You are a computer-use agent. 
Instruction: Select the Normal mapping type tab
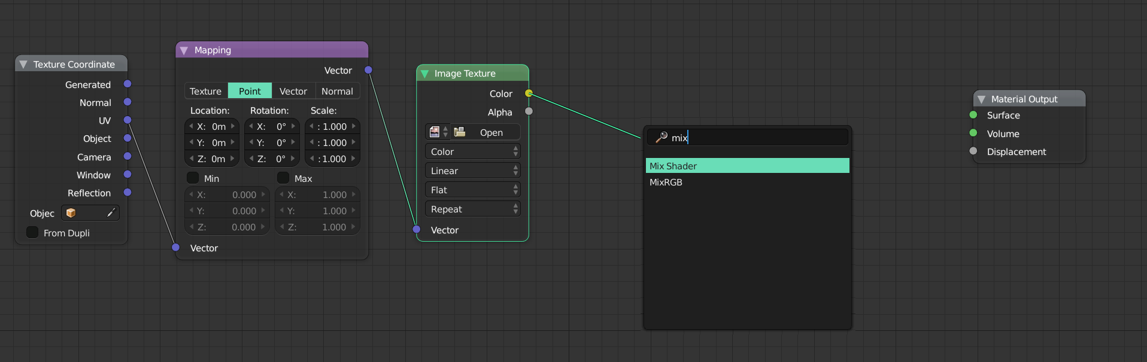(338, 91)
